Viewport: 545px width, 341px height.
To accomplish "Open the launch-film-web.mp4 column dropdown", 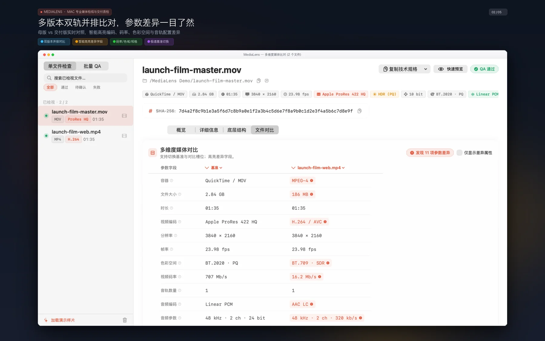I will click(x=318, y=168).
